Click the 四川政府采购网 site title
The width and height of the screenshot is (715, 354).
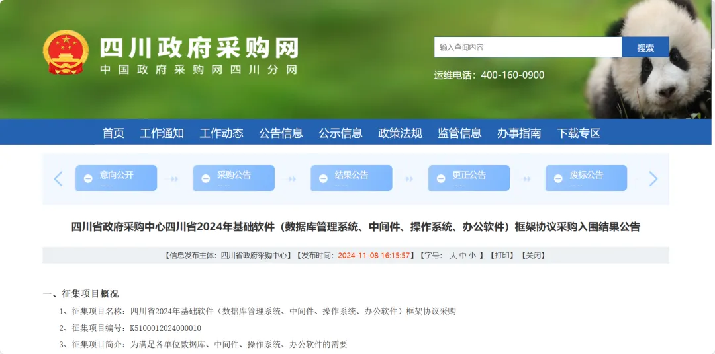point(199,48)
